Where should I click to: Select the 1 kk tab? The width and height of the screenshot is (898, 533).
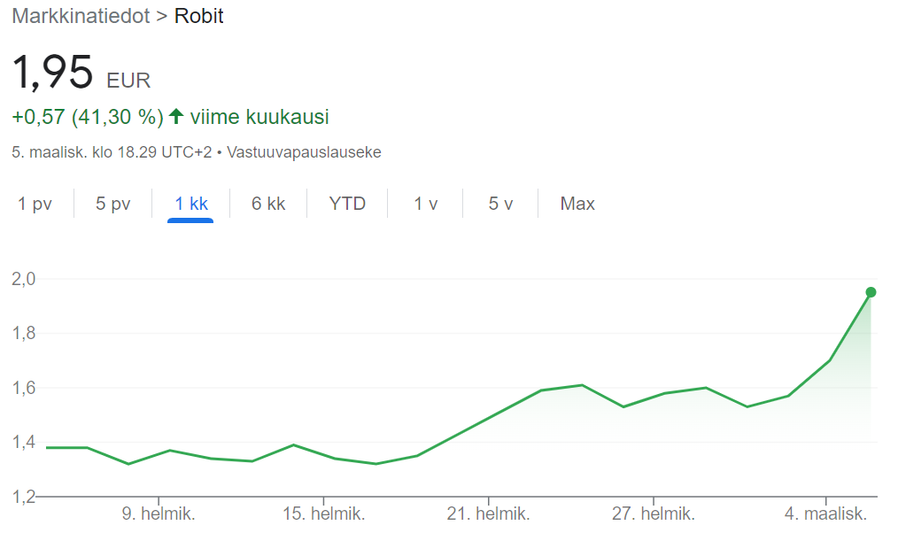click(190, 204)
